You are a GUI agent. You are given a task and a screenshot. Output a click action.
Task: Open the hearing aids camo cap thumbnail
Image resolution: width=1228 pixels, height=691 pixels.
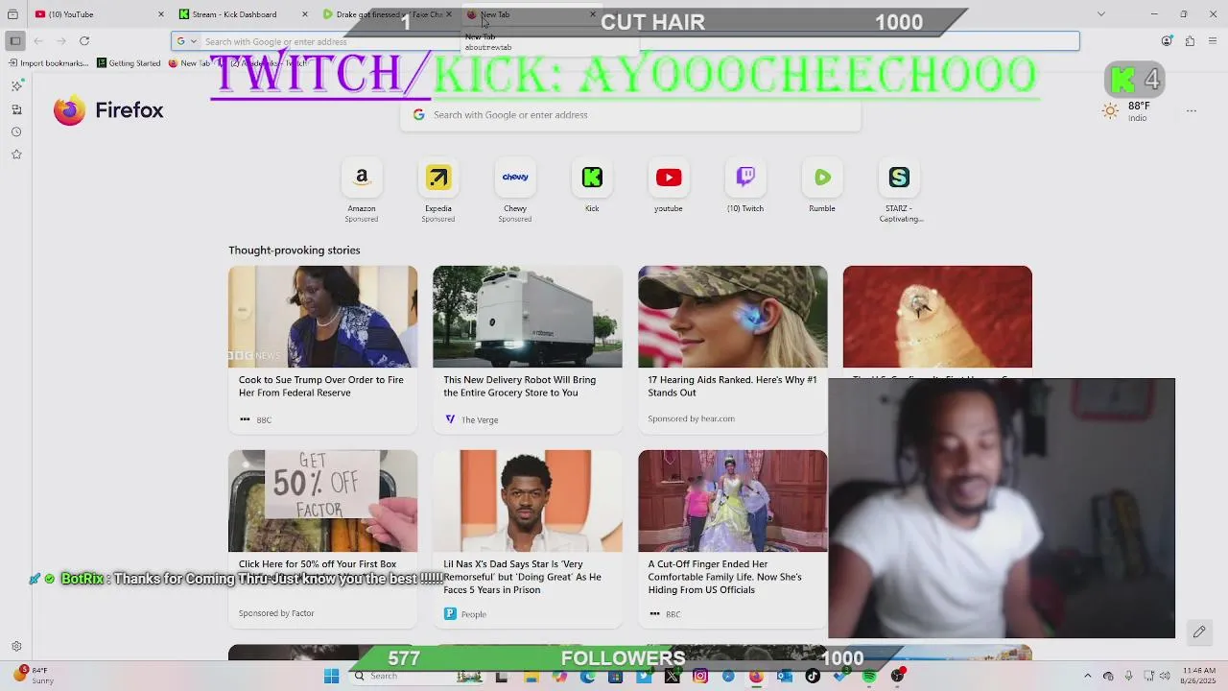click(732, 317)
